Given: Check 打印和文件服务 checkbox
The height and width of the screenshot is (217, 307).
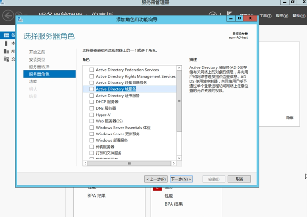Looking at the screenshot, I should [x=91, y=153].
